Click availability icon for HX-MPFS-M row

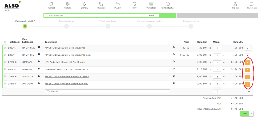[39, 54]
